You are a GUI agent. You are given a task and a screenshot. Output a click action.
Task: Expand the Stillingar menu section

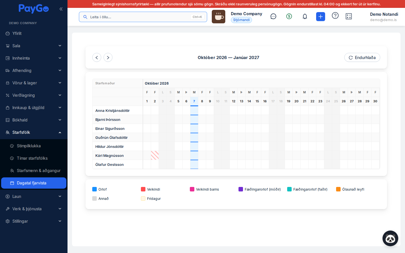(x=34, y=221)
